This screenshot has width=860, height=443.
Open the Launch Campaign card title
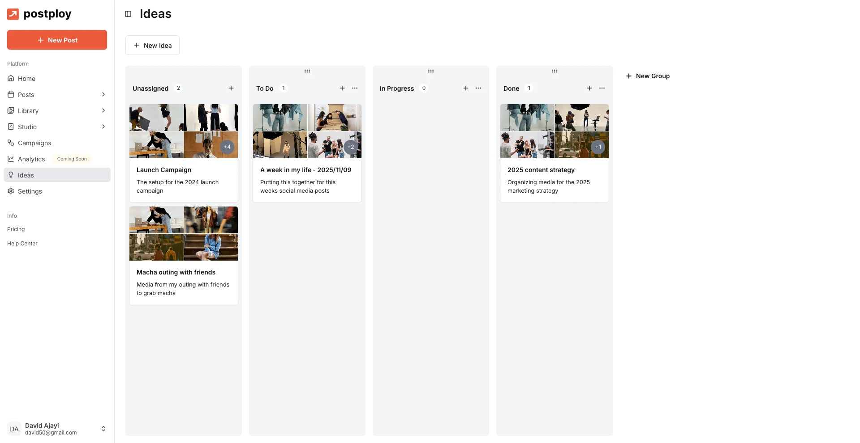click(164, 170)
